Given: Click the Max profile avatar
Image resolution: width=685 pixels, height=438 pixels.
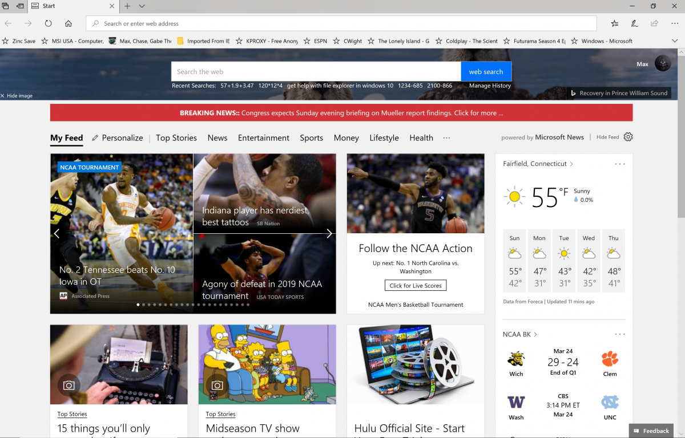Looking at the screenshot, I should tap(662, 63).
